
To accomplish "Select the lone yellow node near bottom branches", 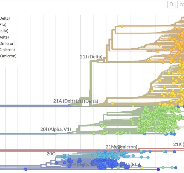I will [x=142, y=168].
